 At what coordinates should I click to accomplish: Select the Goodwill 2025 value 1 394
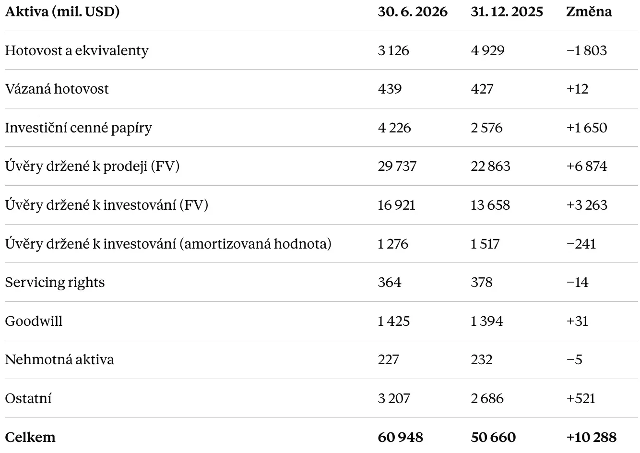point(487,321)
